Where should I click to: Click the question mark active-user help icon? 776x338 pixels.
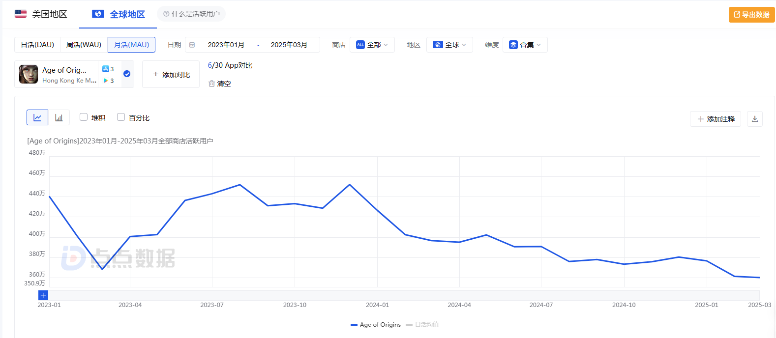[x=166, y=14]
